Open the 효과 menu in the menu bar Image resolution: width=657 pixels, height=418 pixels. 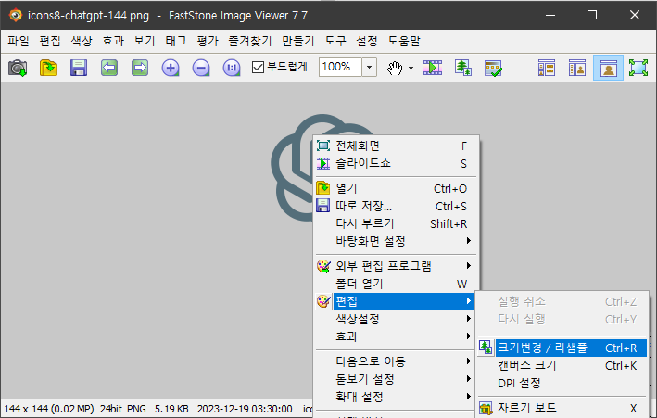(x=113, y=41)
